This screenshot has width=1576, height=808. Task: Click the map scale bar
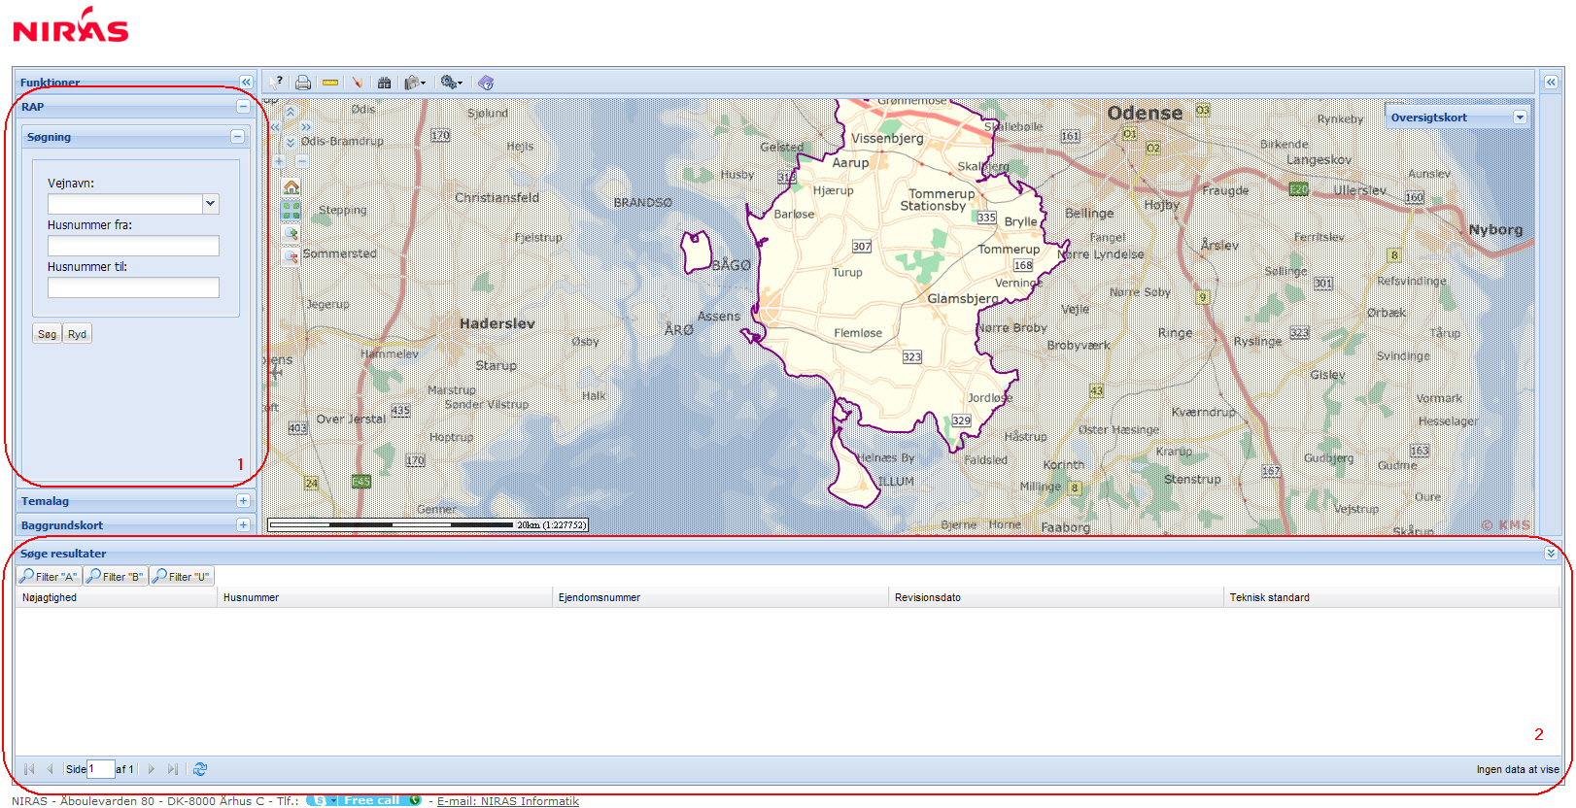pyautogui.click(x=428, y=525)
